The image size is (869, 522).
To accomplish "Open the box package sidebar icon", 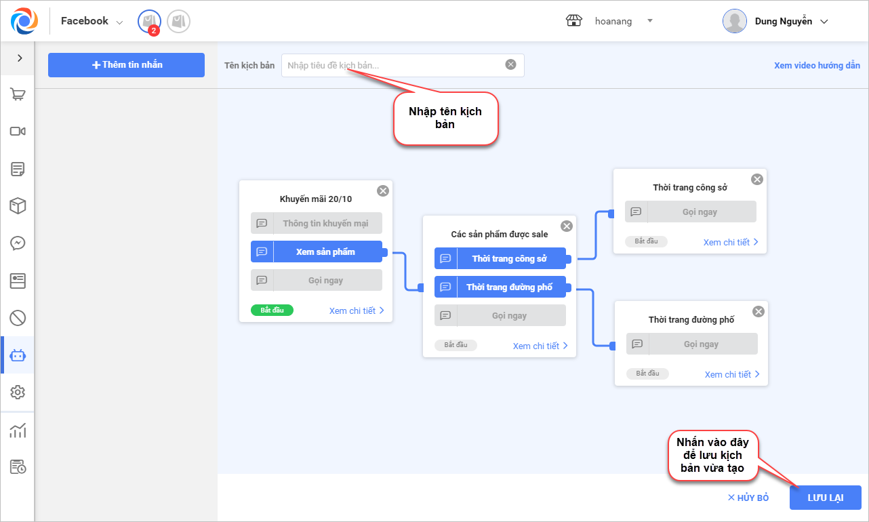I will [18, 206].
